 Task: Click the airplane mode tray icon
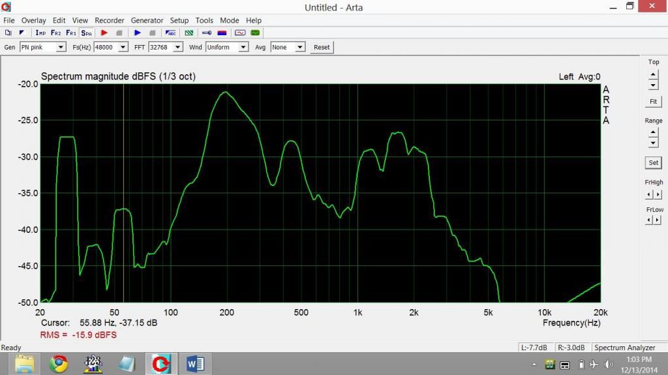pyautogui.click(x=594, y=365)
